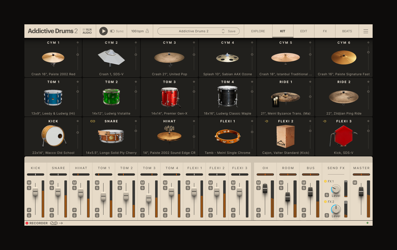Click the recorder dice icons

tap(54, 223)
